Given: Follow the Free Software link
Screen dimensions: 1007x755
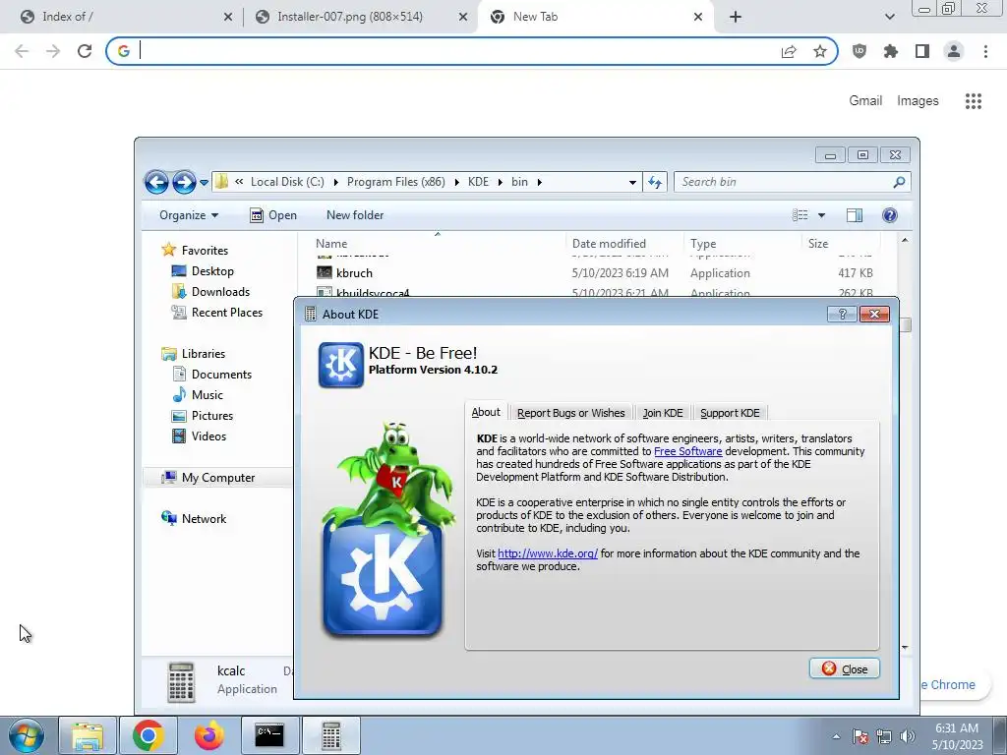Looking at the screenshot, I should pyautogui.click(x=687, y=451).
